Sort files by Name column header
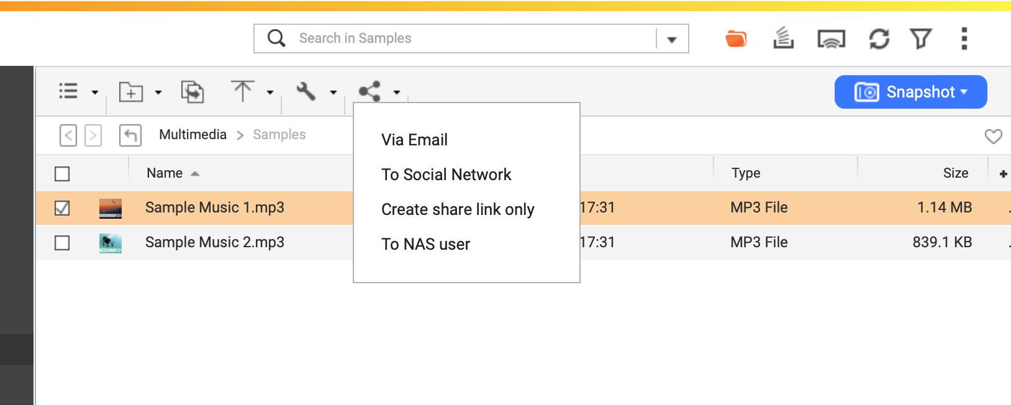This screenshot has width=1011, height=405. click(165, 173)
